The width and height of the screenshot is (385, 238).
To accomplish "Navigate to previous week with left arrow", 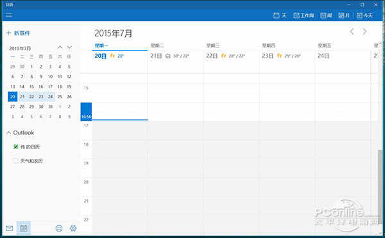I will pos(352,31).
